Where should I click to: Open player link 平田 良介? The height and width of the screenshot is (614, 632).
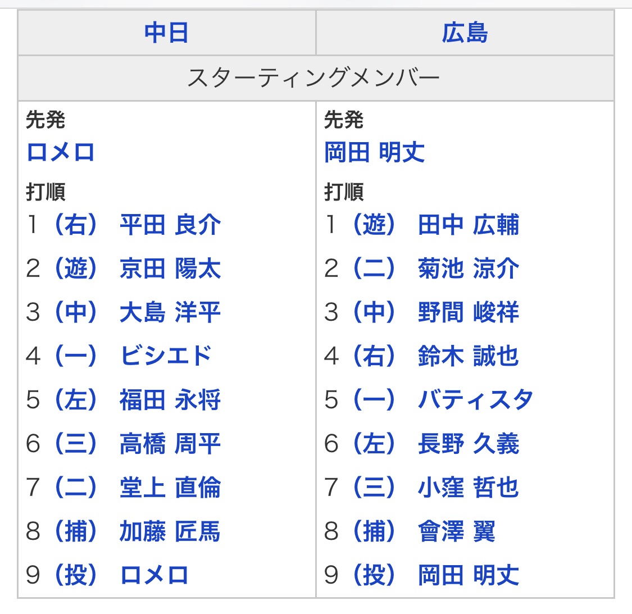(x=170, y=225)
